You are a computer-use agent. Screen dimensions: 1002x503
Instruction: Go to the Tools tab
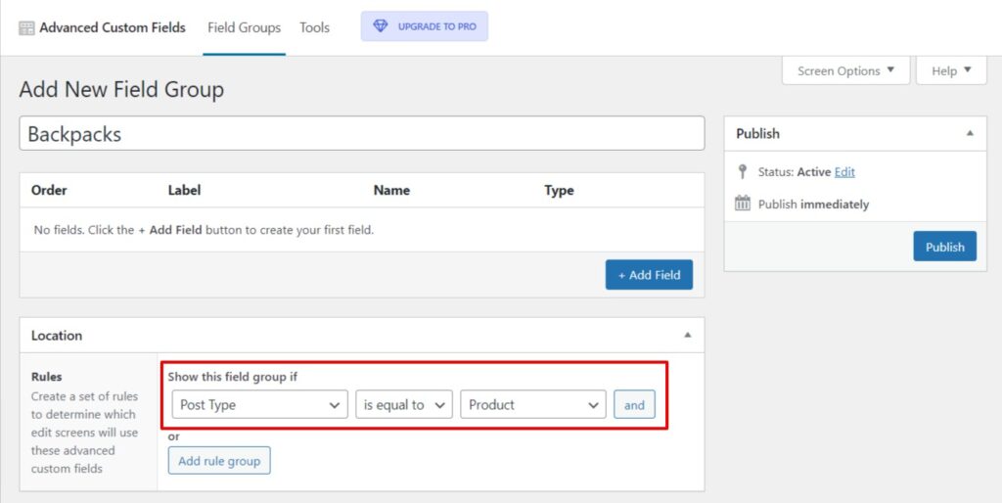coord(314,27)
